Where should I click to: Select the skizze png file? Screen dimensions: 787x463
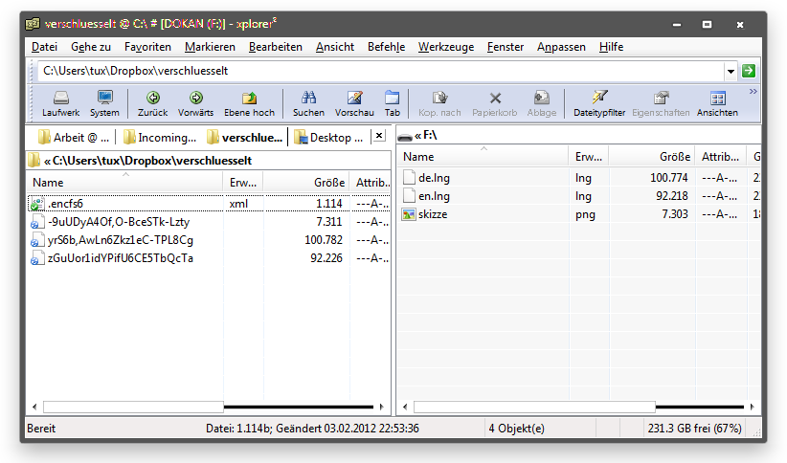pos(433,214)
